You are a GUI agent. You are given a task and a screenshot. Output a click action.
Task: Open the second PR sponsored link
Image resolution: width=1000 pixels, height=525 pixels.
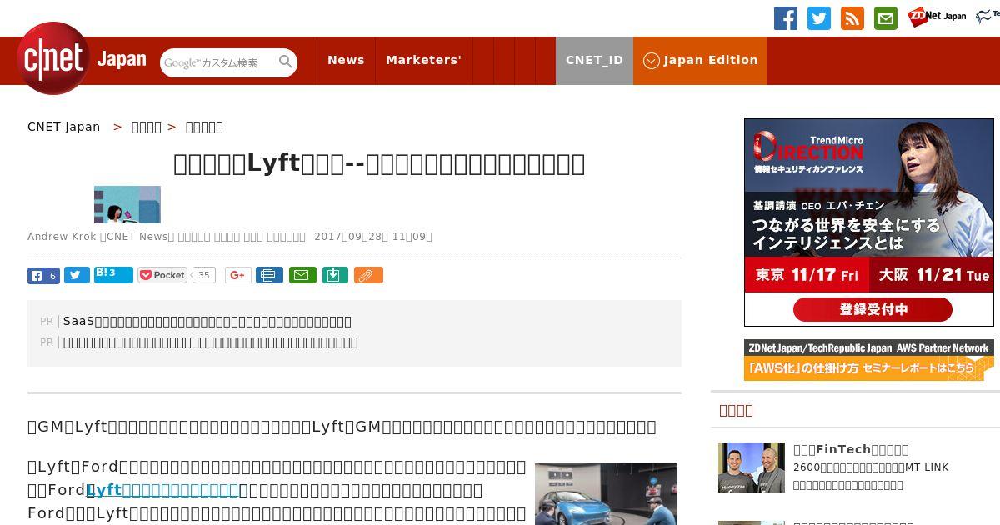(x=211, y=342)
